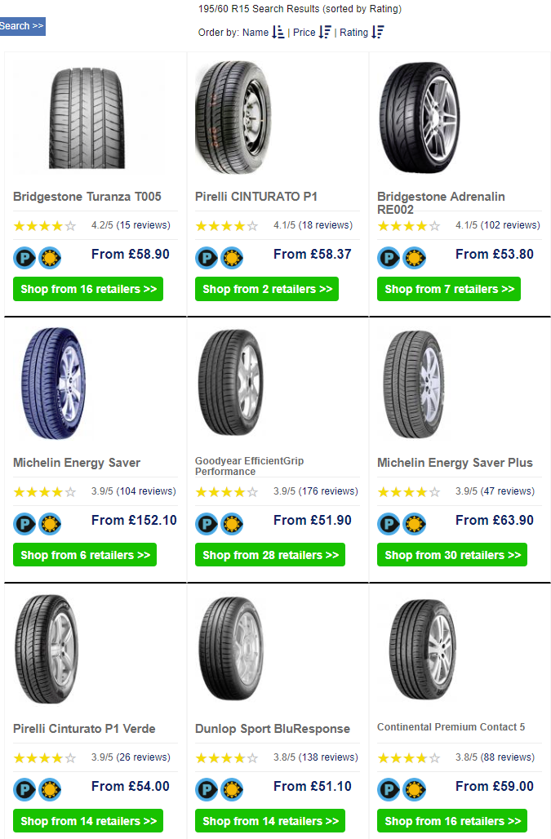This screenshot has width=551, height=839.
Task: Shop from 16 retailers for Turanza T005
Action: [88, 289]
